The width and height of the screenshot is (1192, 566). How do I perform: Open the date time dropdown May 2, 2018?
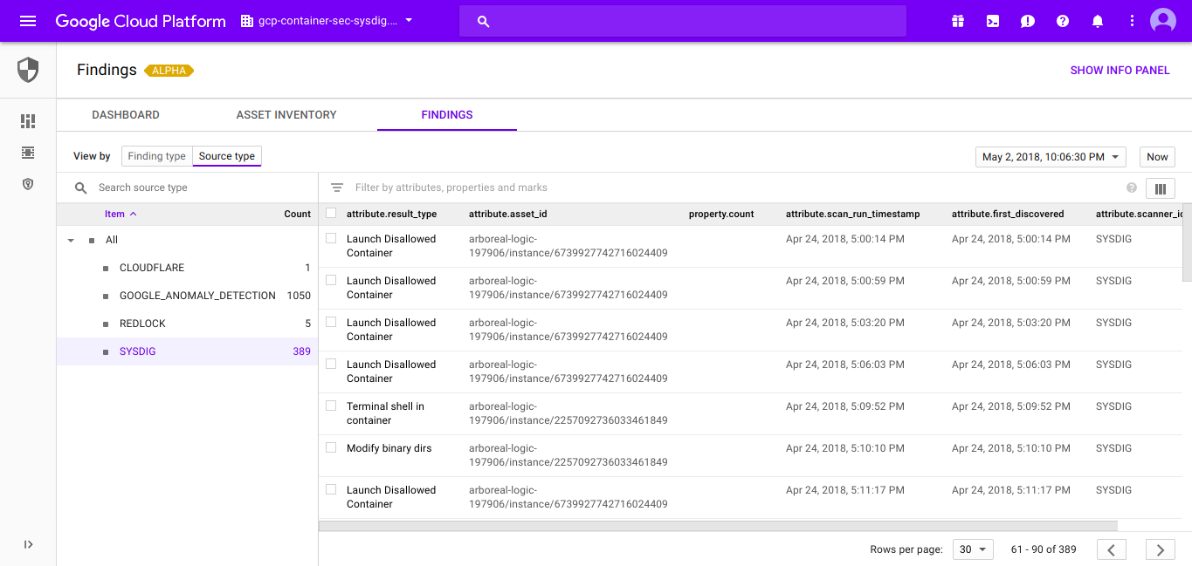[1051, 157]
